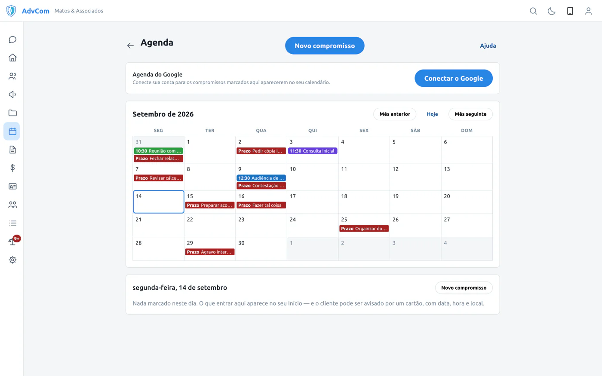Click the AdvCom shield logo

pos(11,11)
